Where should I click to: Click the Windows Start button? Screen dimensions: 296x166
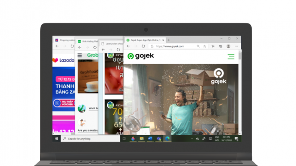(56, 138)
